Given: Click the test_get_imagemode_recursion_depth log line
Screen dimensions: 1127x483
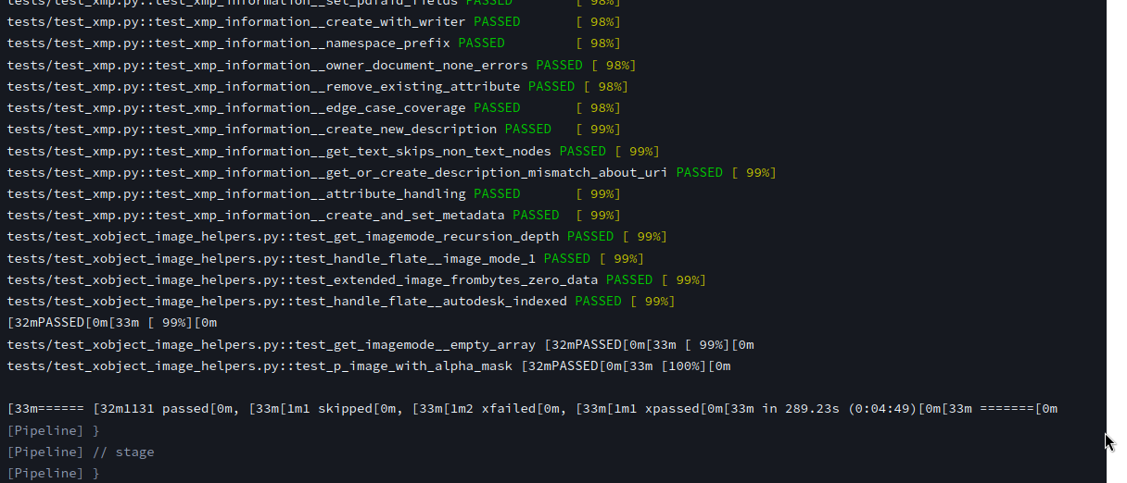Looking at the screenshot, I should (x=336, y=237).
